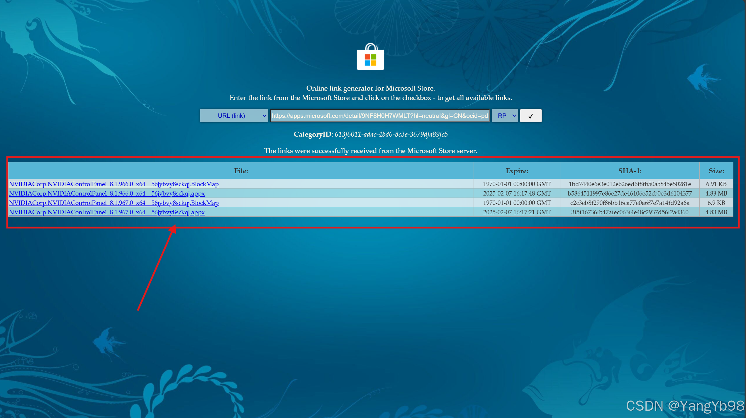The width and height of the screenshot is (746, 418).
Task: Click 'Online link generator for Microsoft Store' text
Action: click(371, 88)
